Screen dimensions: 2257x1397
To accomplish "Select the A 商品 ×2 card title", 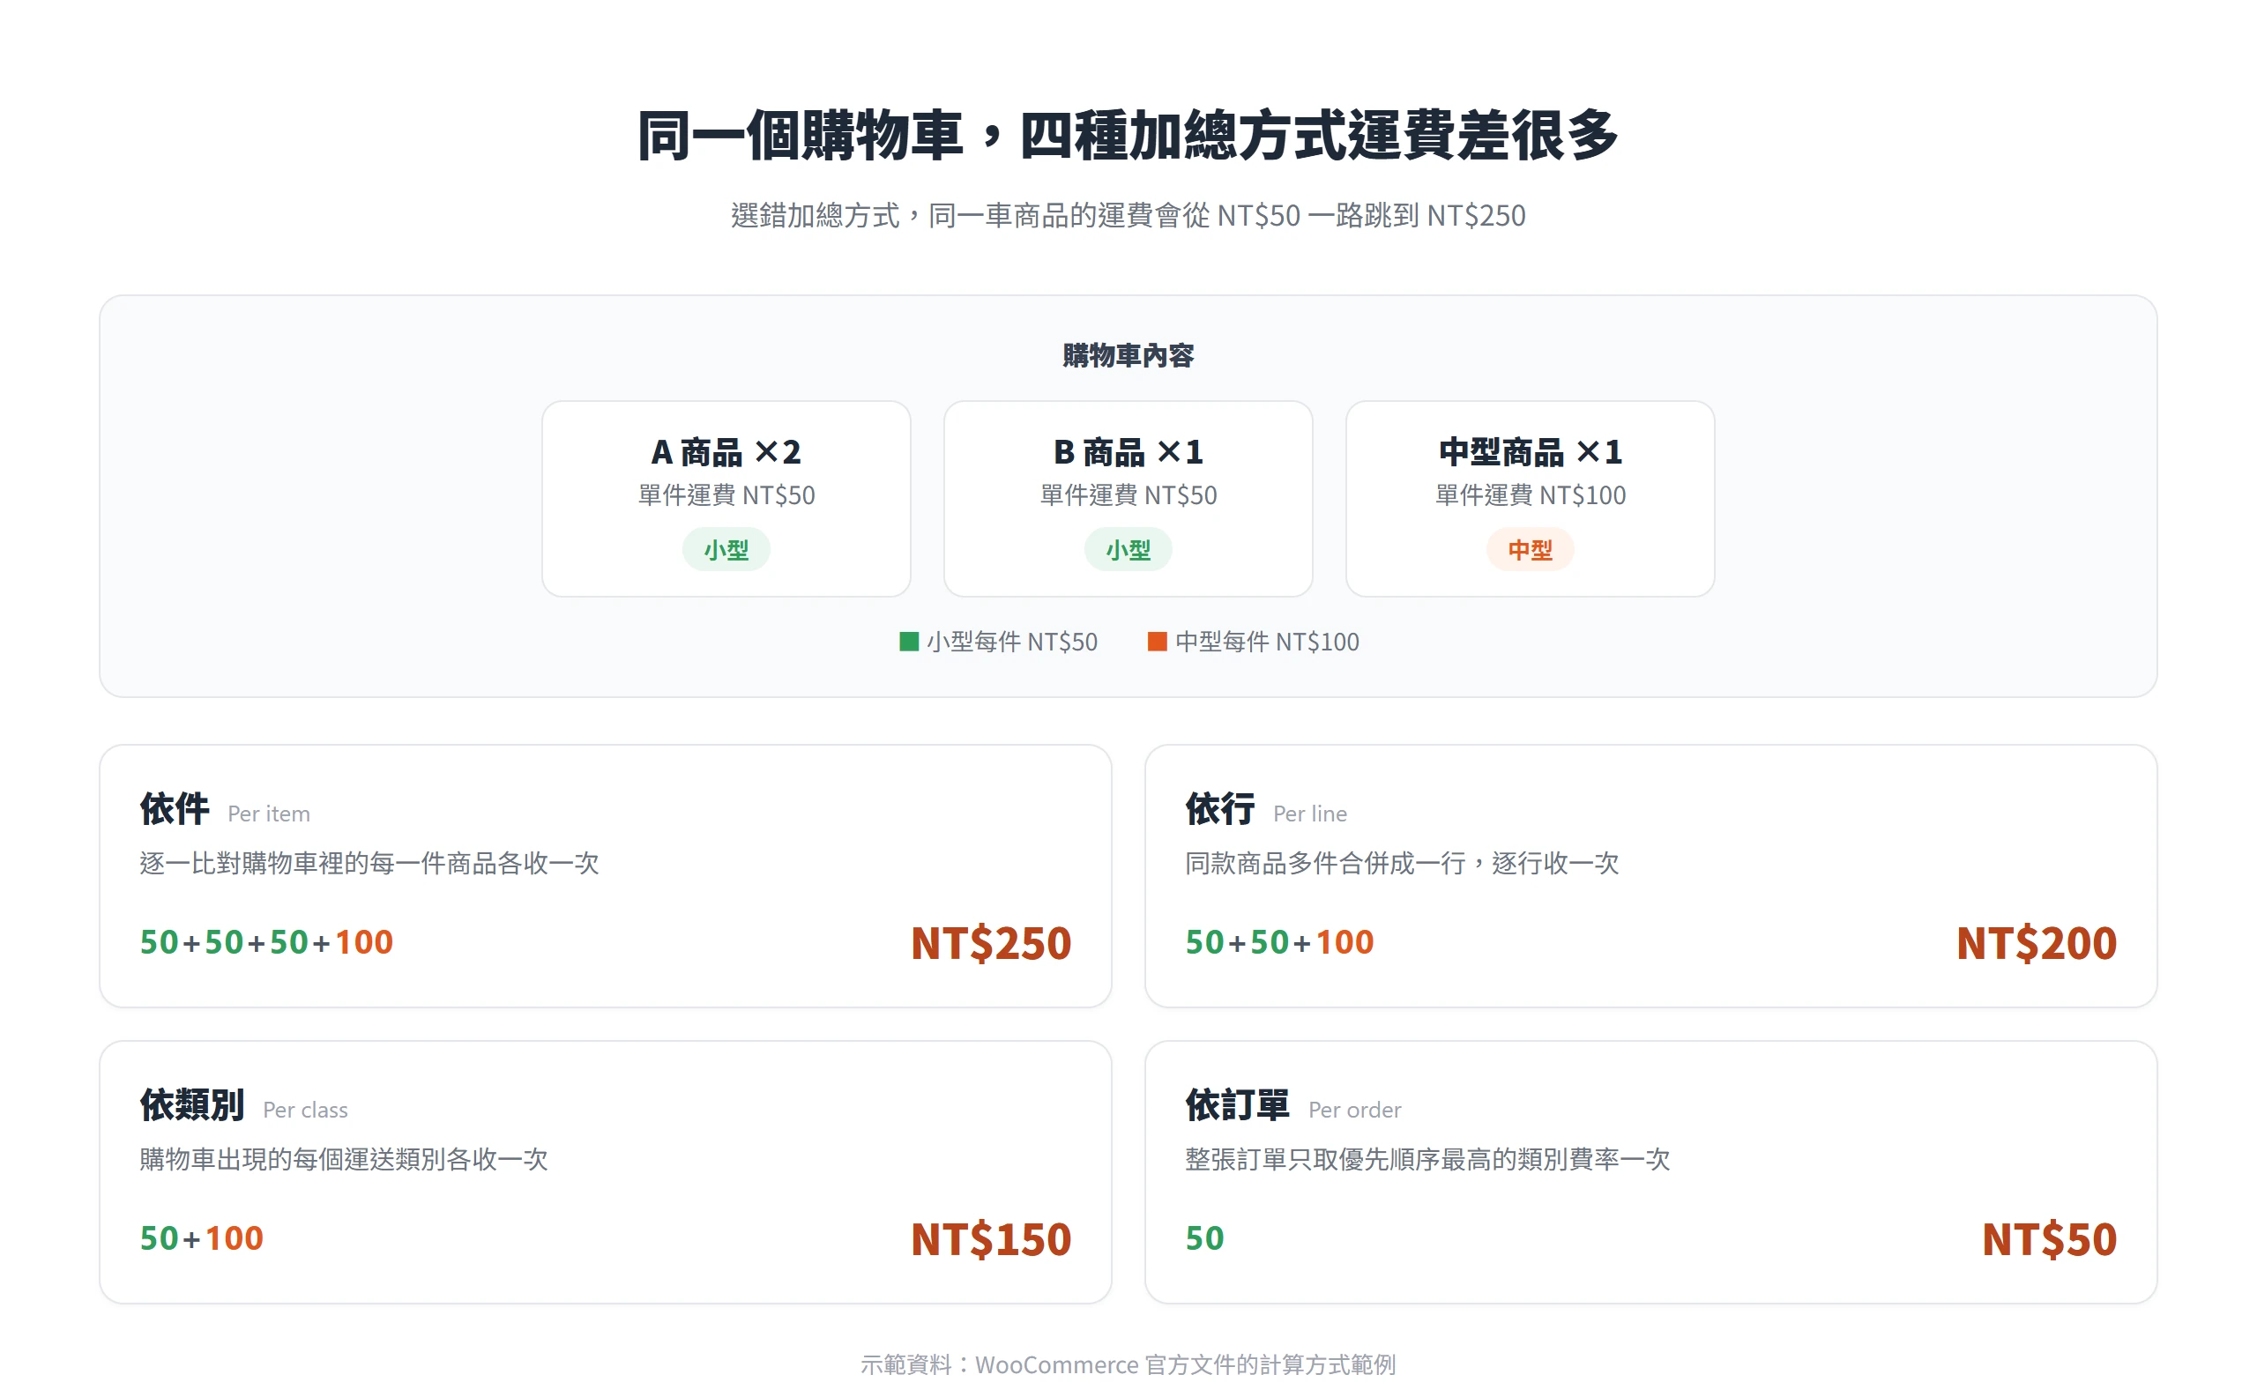I will coord(726,453).
